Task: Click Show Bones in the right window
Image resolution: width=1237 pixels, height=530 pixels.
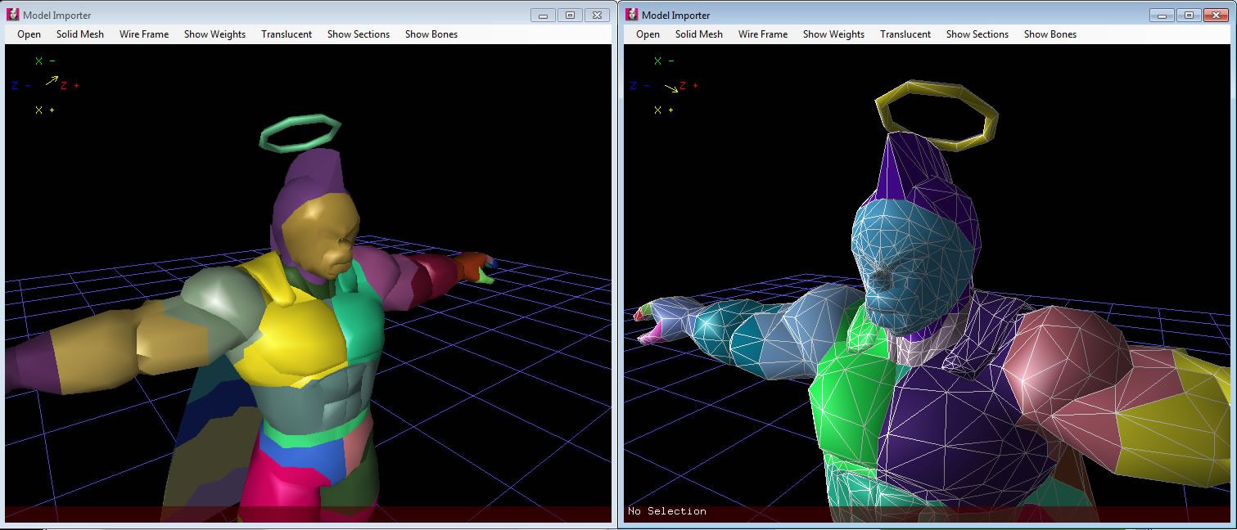Action: [1050, 34]
